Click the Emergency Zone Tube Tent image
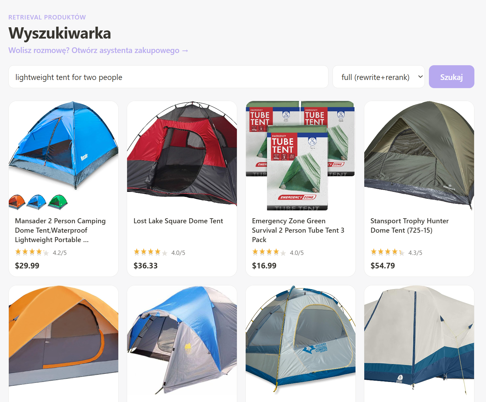The image size is (486, 402). click(x=301, y=156)
